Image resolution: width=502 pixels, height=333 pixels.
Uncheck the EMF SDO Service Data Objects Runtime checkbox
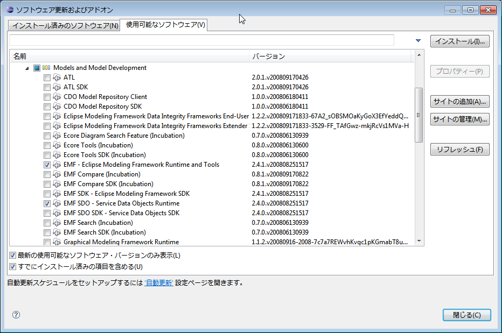47,203
